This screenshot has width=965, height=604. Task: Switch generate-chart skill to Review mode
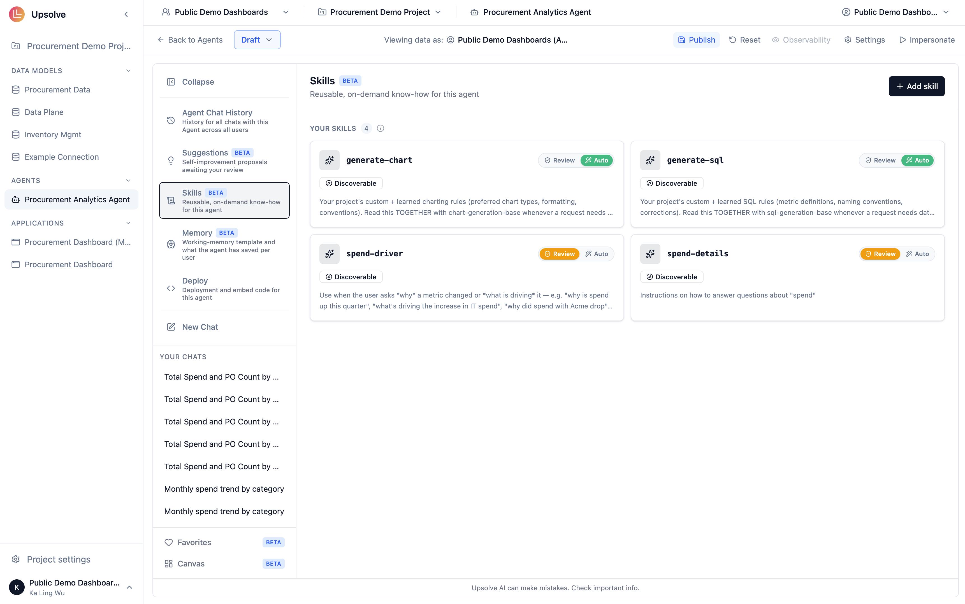560,160
